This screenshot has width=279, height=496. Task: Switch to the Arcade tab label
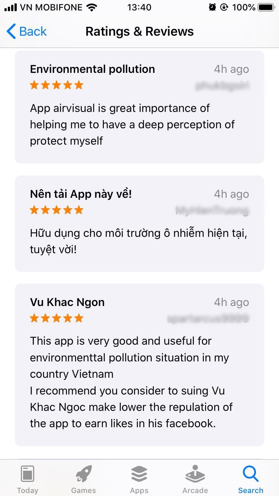(x=195, y=490)
